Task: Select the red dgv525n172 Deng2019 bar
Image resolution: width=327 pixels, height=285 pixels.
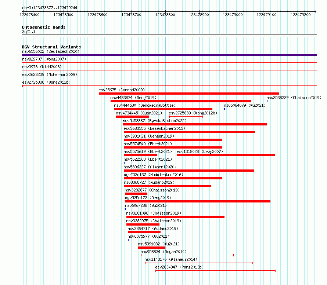Action: coord(198,201)
